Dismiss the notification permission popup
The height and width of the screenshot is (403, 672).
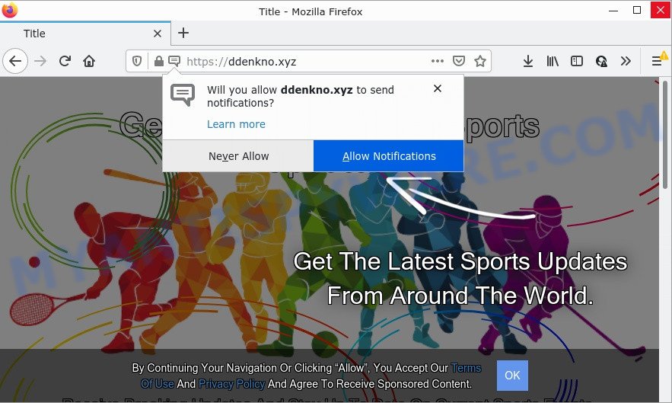pos(437,88)
